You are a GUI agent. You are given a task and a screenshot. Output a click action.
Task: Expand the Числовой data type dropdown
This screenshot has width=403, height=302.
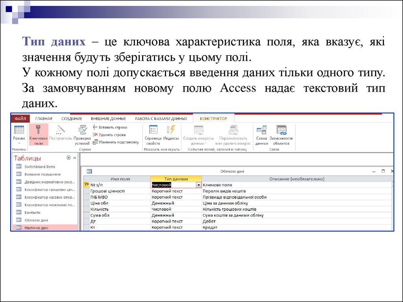click(x=198, y=185)
